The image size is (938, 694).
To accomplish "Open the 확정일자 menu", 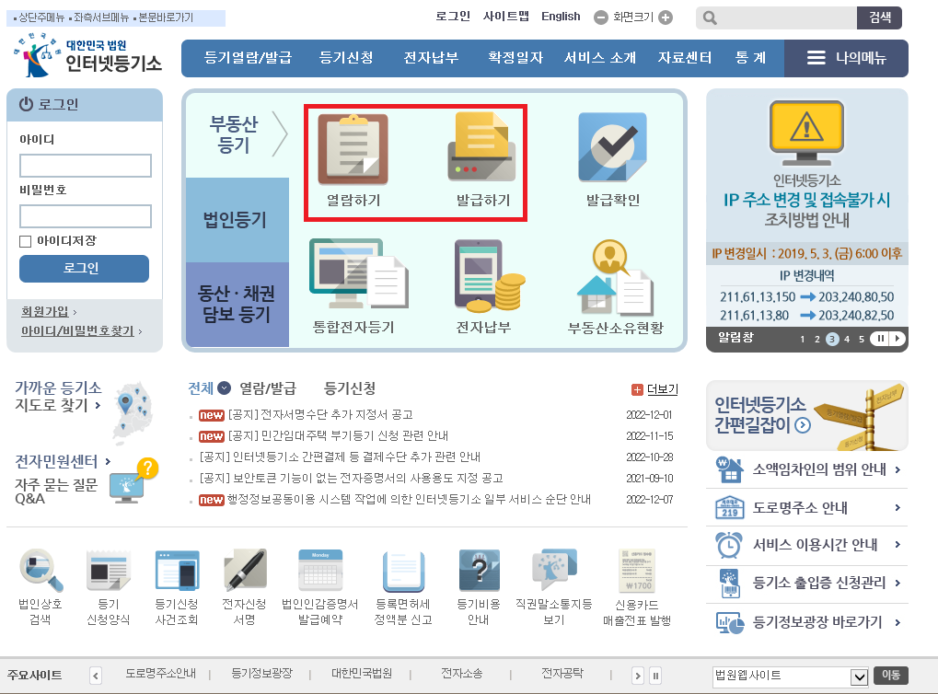I will coord(515,58).
